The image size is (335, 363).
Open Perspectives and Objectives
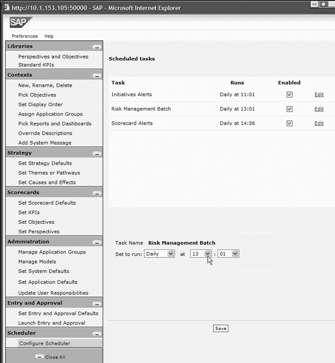53,56
